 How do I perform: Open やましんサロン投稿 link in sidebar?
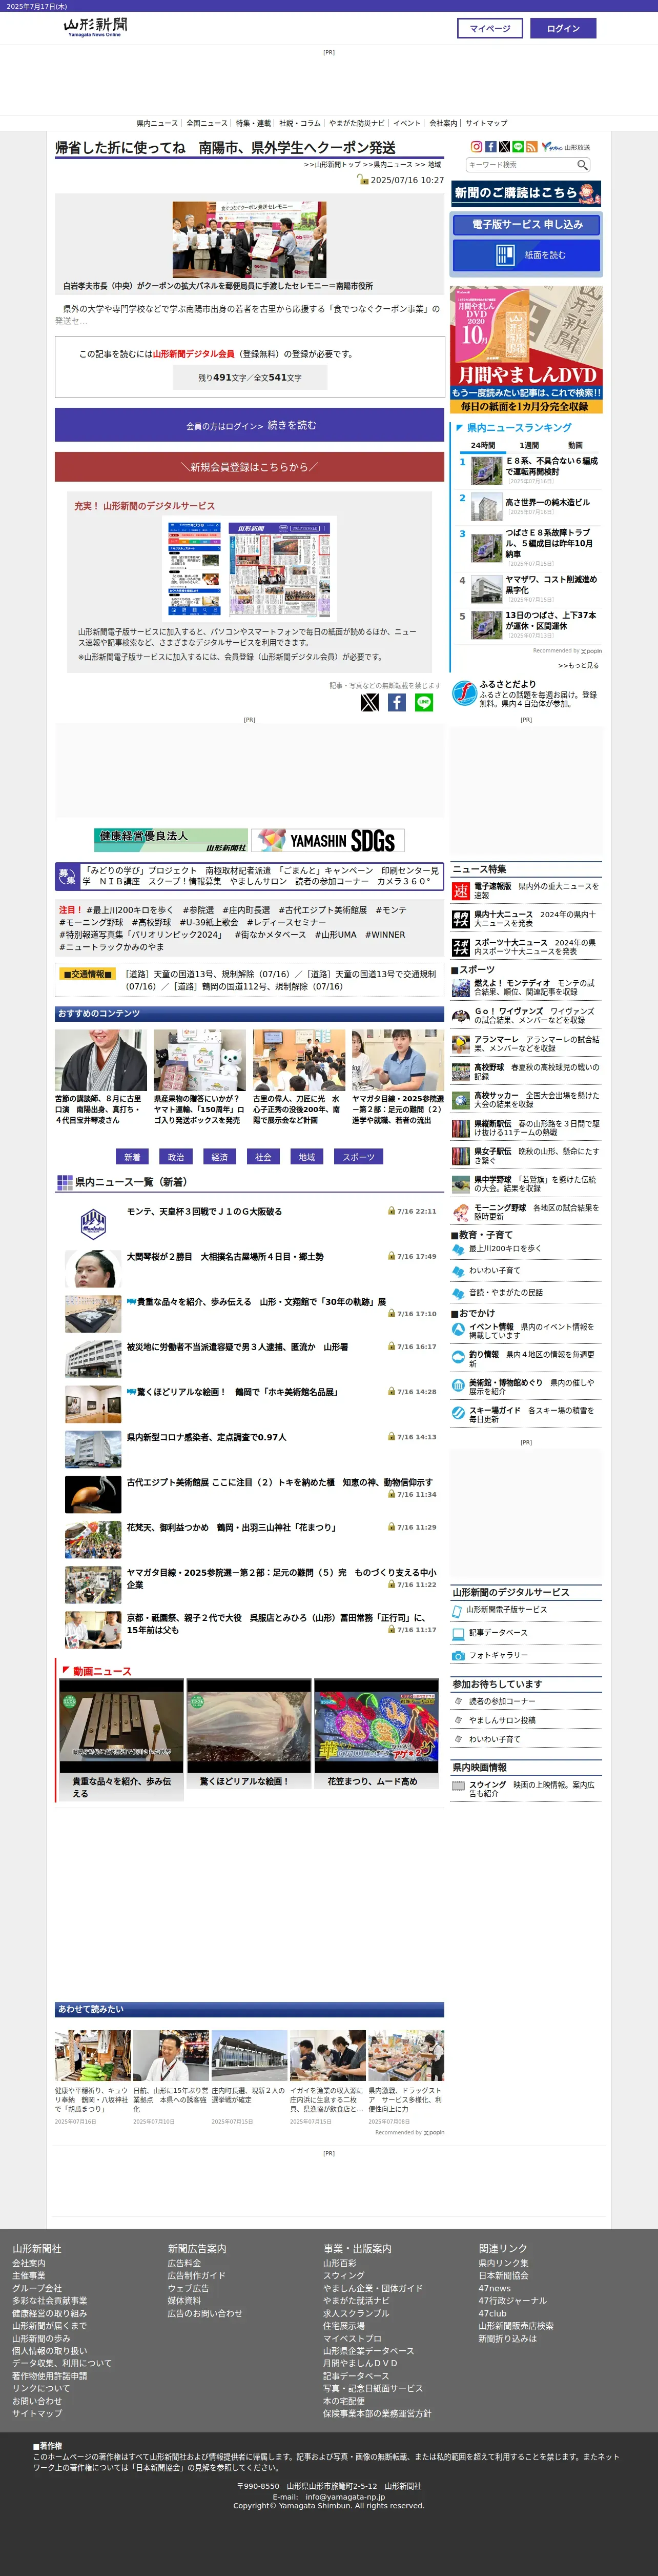(x=502, y=1720)
